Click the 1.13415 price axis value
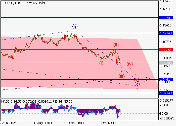176x126 pixels. click(x=166, y=25)
